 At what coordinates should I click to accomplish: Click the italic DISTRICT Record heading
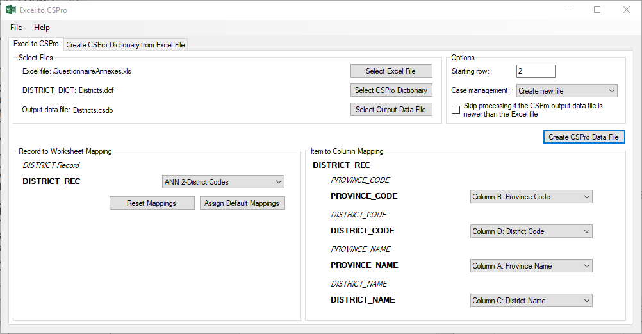(x=51, y=165)
